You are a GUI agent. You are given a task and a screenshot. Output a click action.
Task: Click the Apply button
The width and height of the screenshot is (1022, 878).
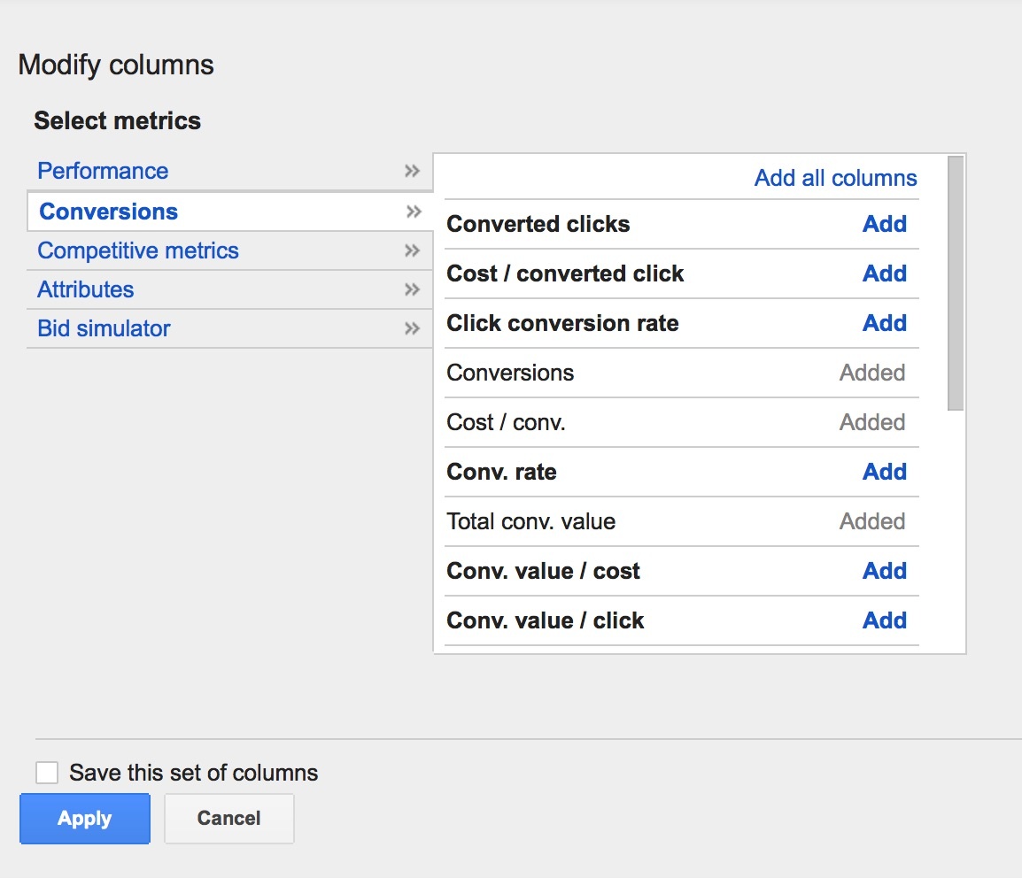(85, 819)
